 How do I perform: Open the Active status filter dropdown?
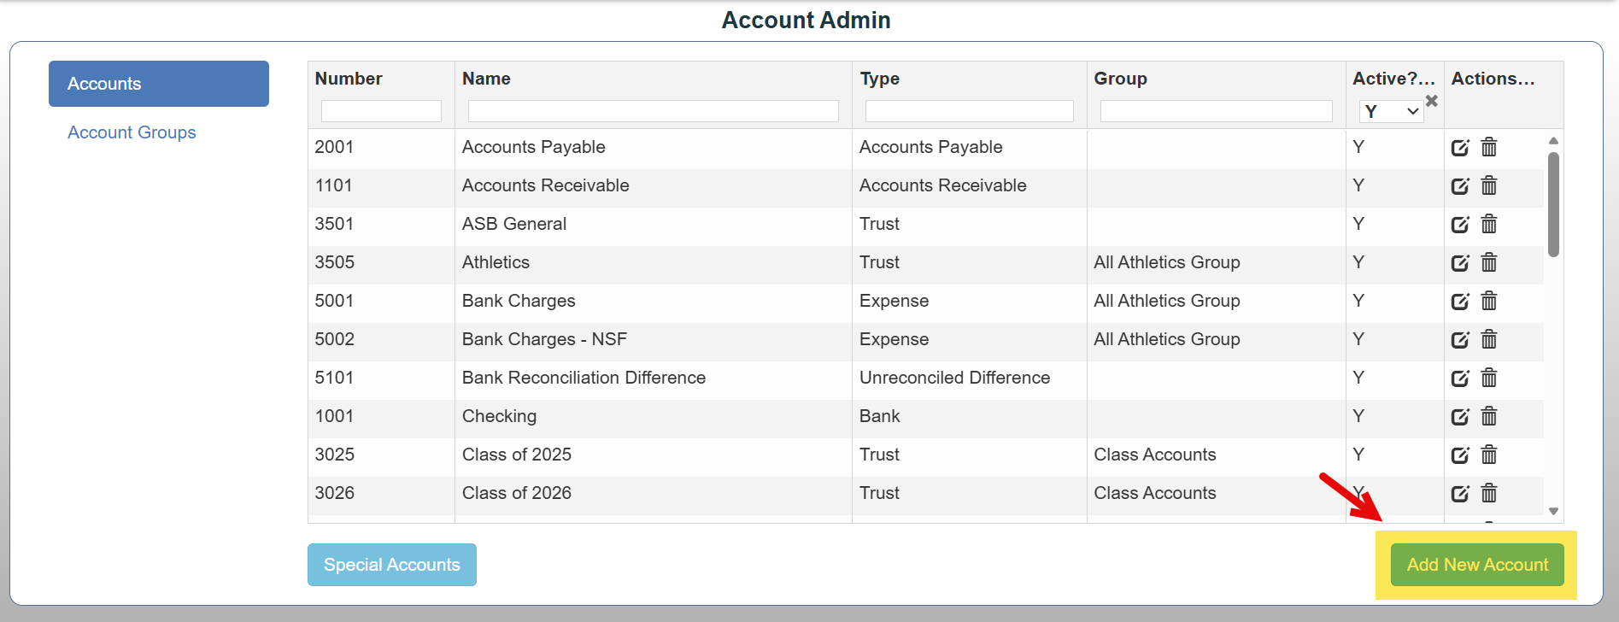click(x=1391, y=111)
